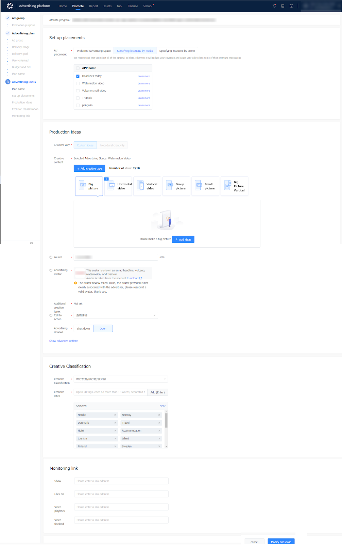Check the Volcano small video checkbox
Image resolution: width=342 pixels, height=545 pixels.
coord(78,91)
